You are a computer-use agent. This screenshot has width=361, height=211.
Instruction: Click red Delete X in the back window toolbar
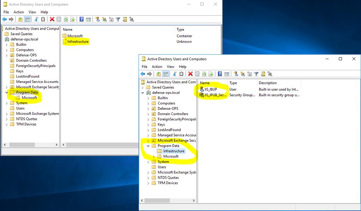pos(52,19)
